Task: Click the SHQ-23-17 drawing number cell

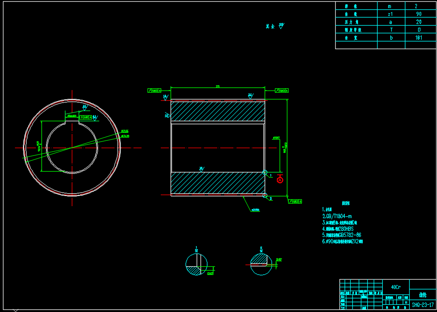Action: tap(423, 305)
